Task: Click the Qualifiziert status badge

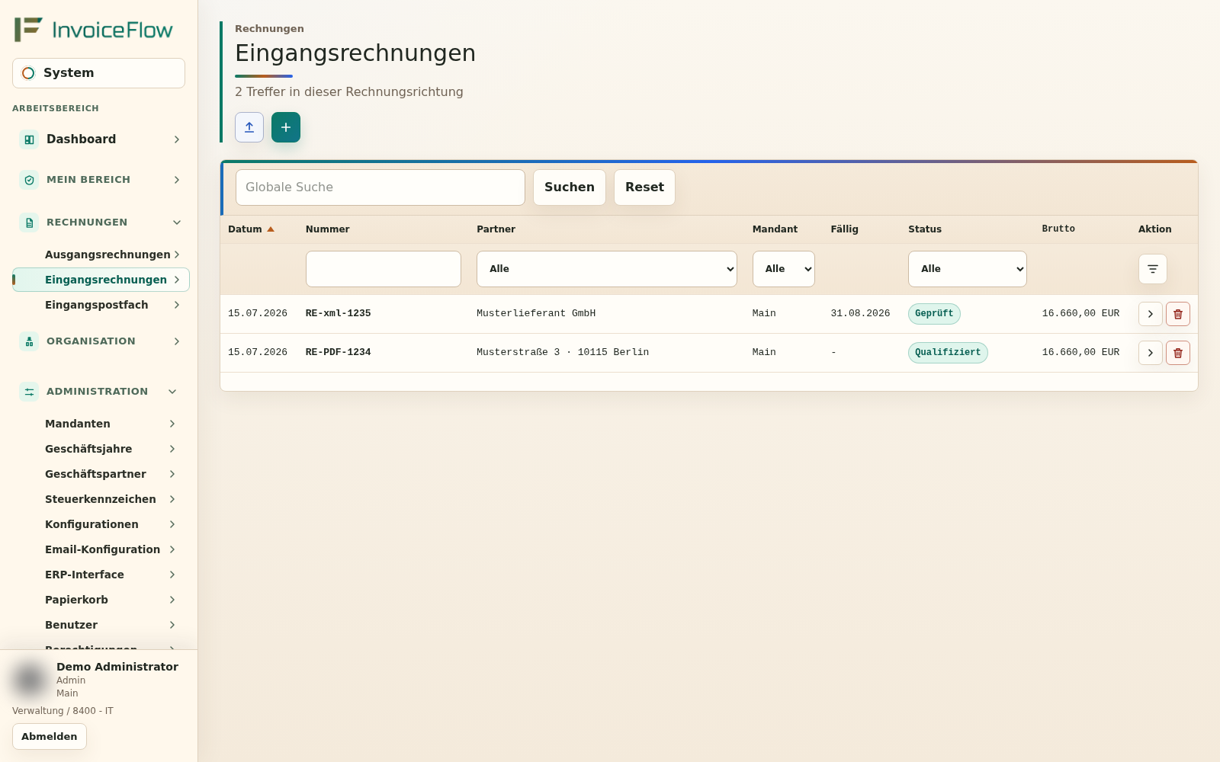Action: click(x=948, y=353)
